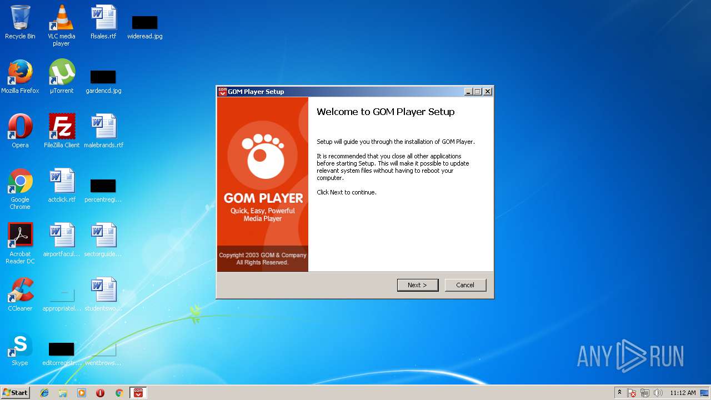Open the network tray icon
This screenshot has width=711, height=400.
coord(645,393)
